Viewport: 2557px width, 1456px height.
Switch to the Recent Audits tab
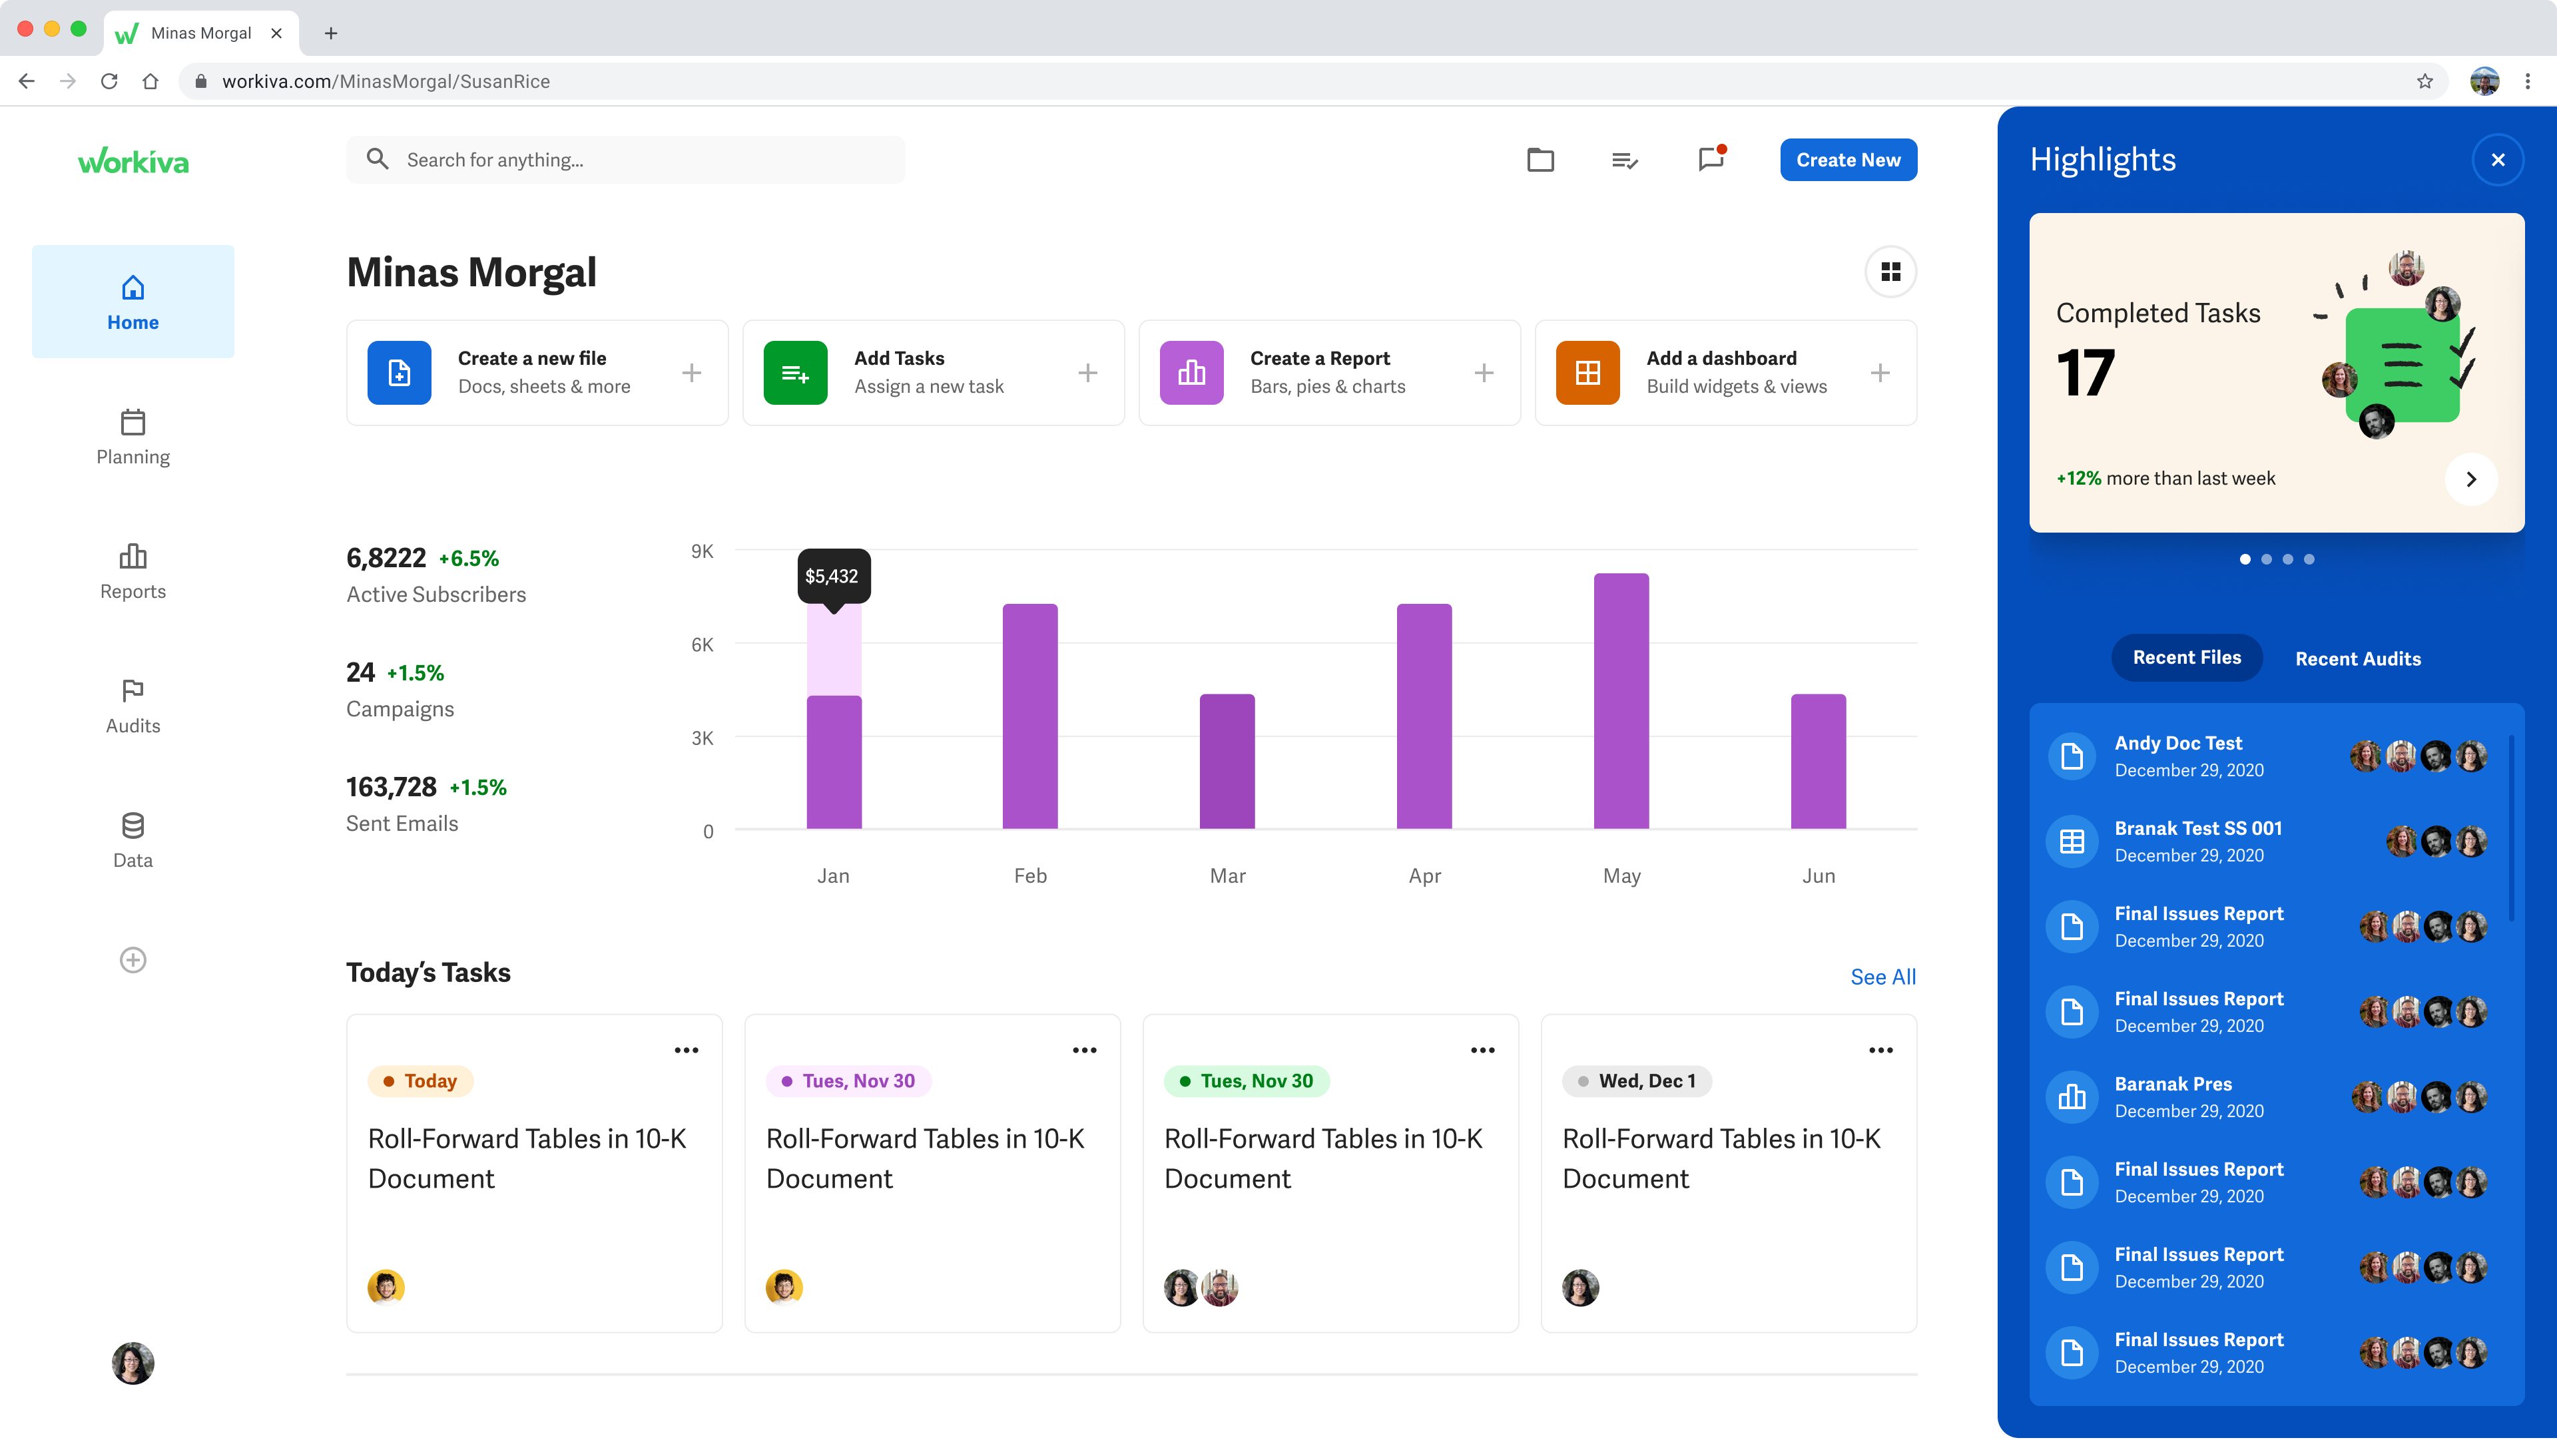(x=2357, y=658)
